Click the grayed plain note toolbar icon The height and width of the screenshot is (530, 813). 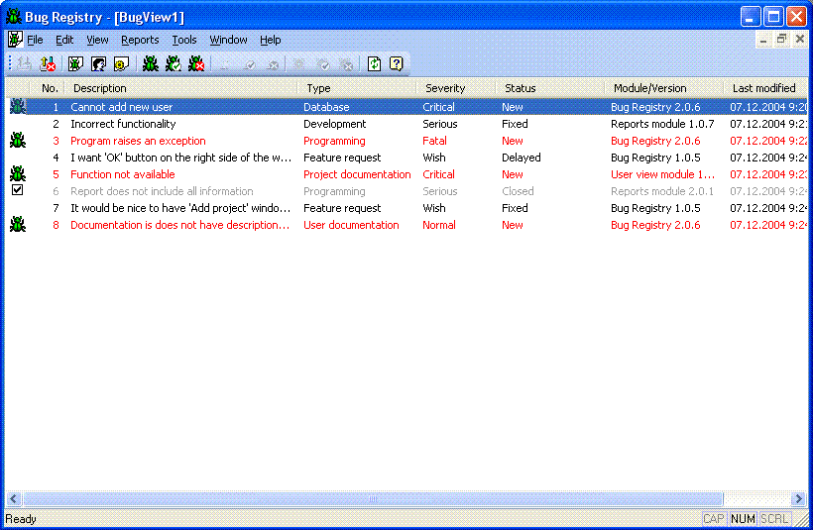click(x=225, y=64)
